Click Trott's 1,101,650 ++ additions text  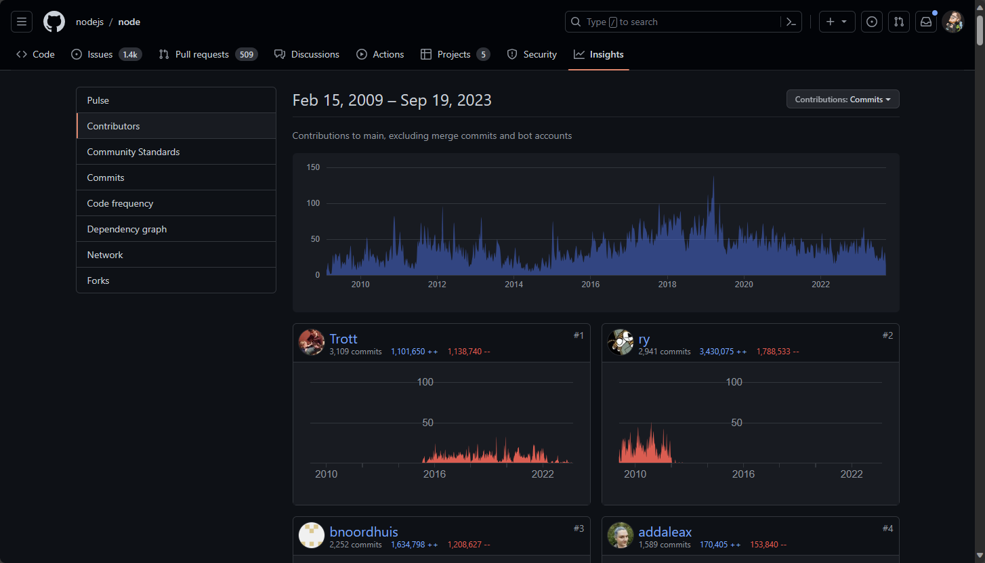[415, 352]
